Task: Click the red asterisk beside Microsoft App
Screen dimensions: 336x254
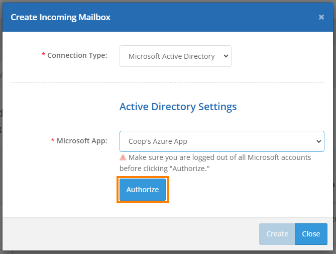Action: tap(53, 140)
